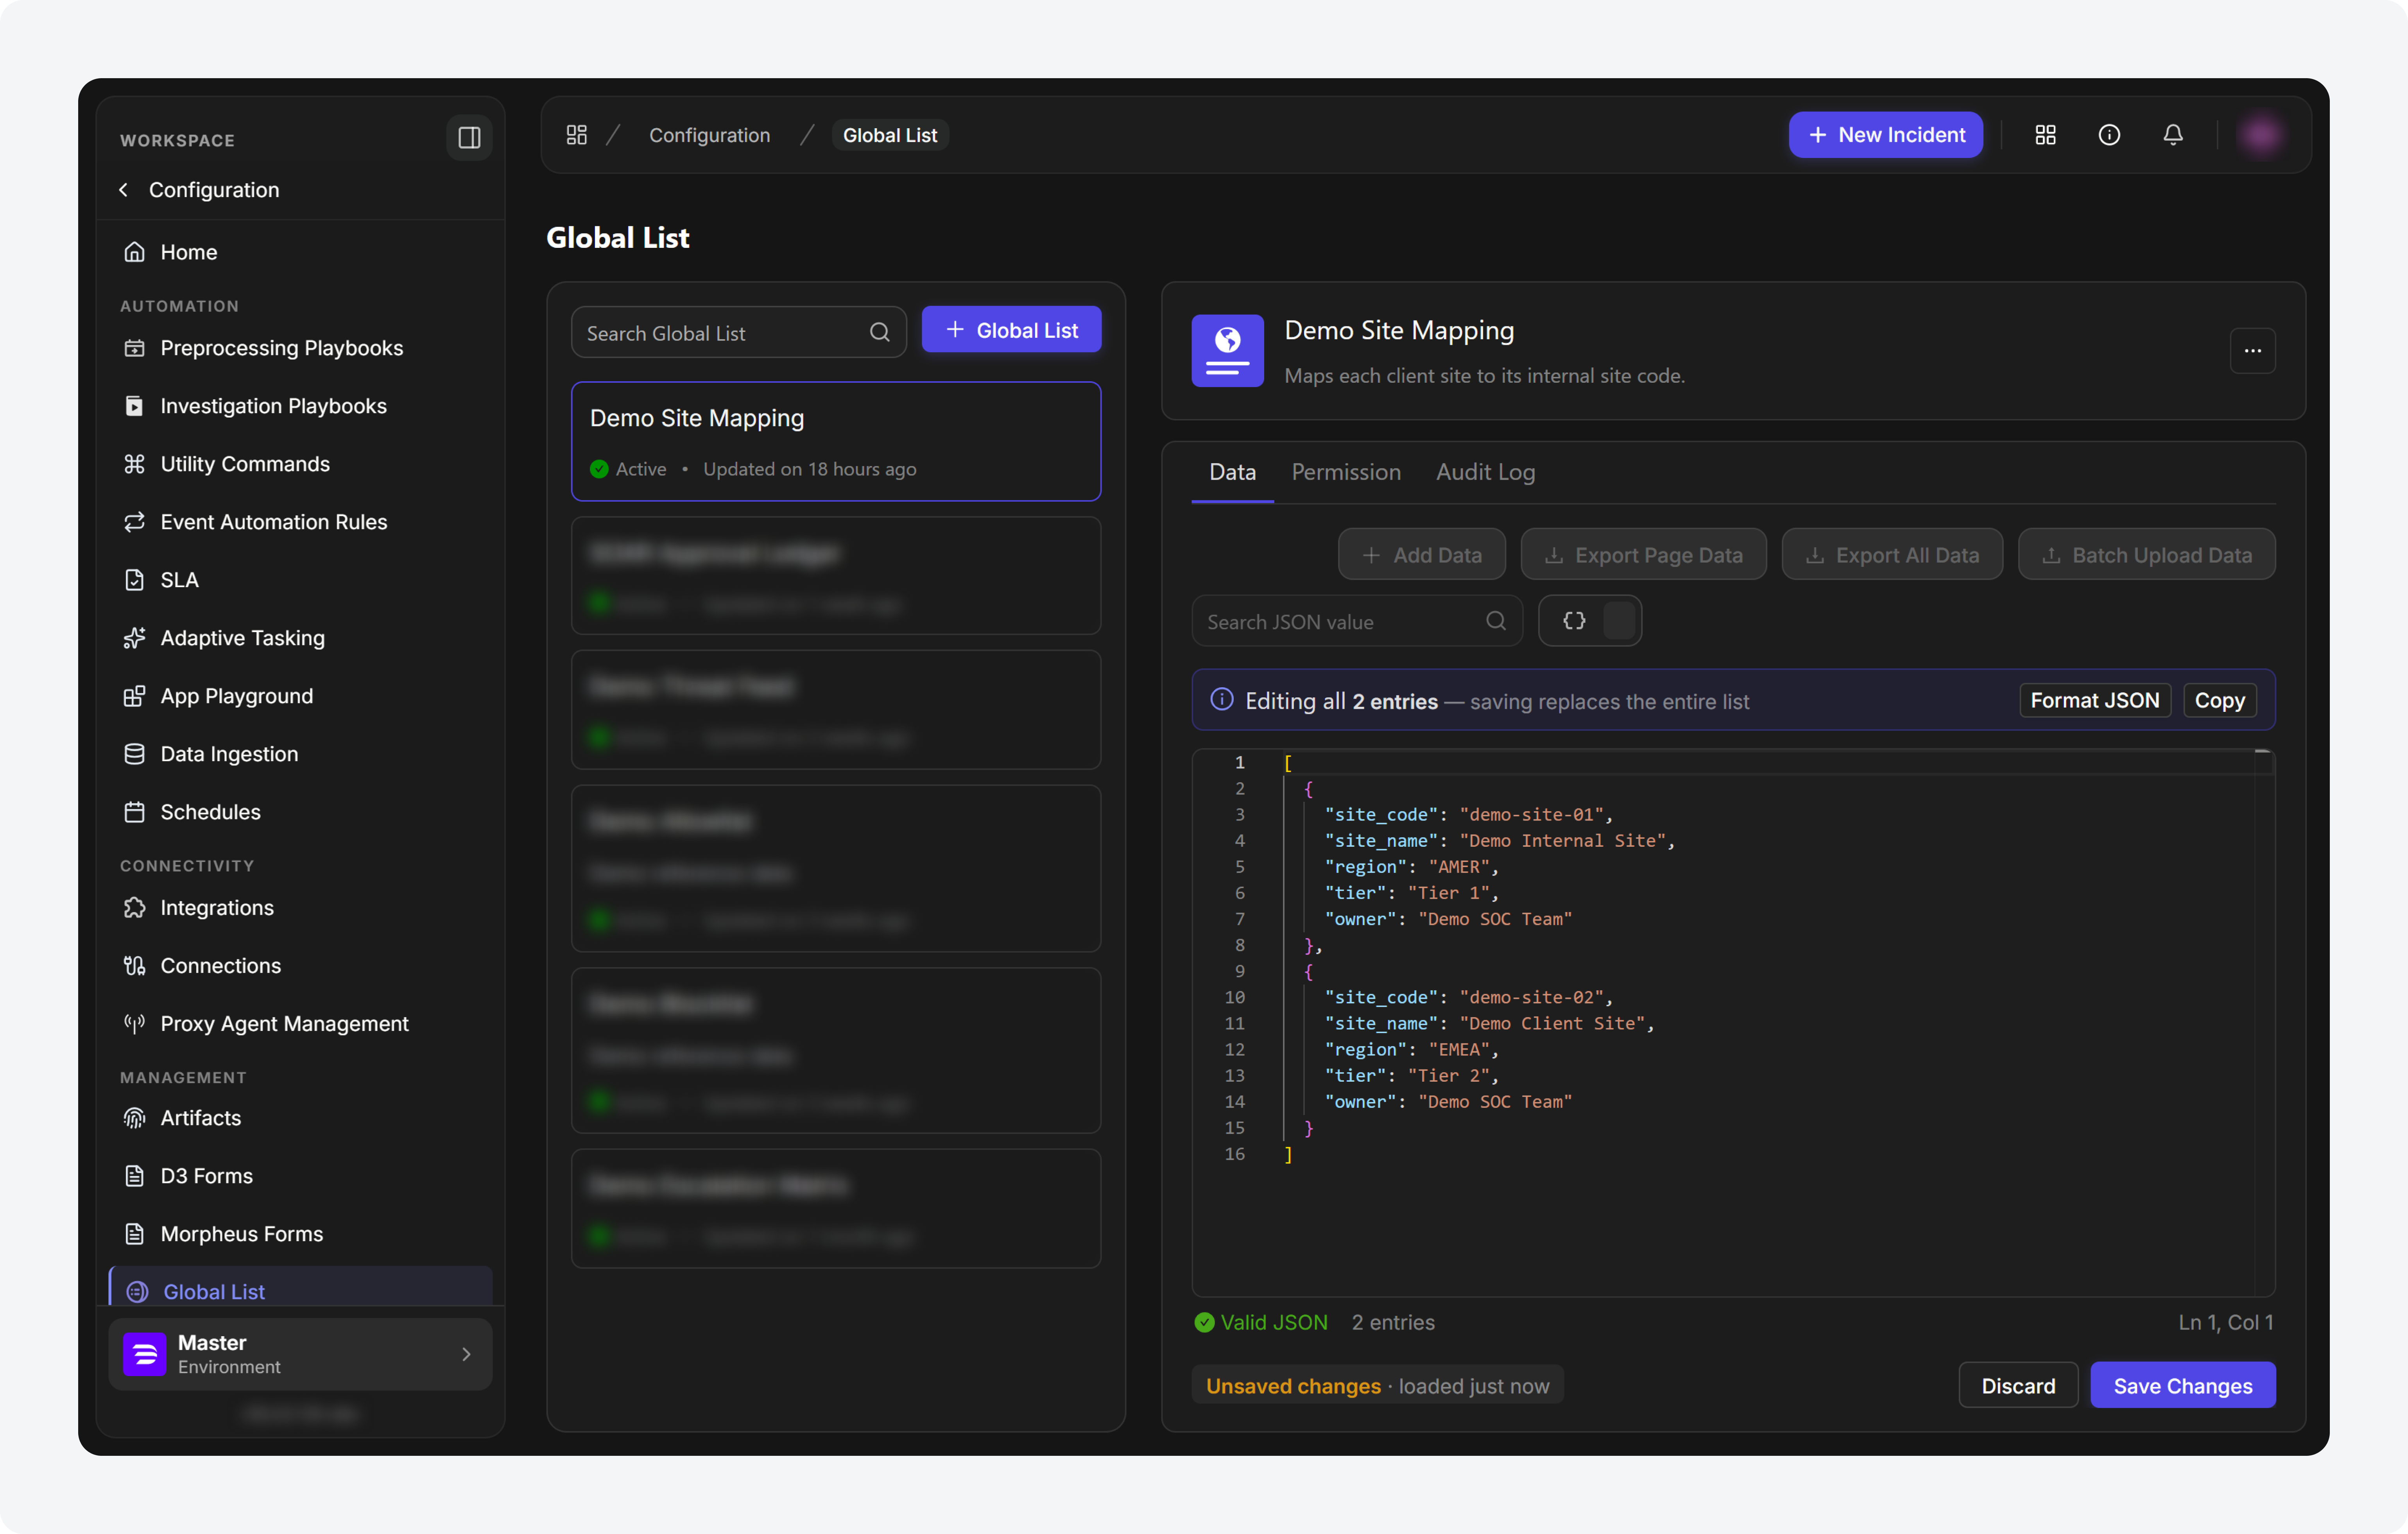Image resolution: width=2408 pixels, height=1534 pixels.
Task: Focus the Search Global List field
Action: pos(738,332)
